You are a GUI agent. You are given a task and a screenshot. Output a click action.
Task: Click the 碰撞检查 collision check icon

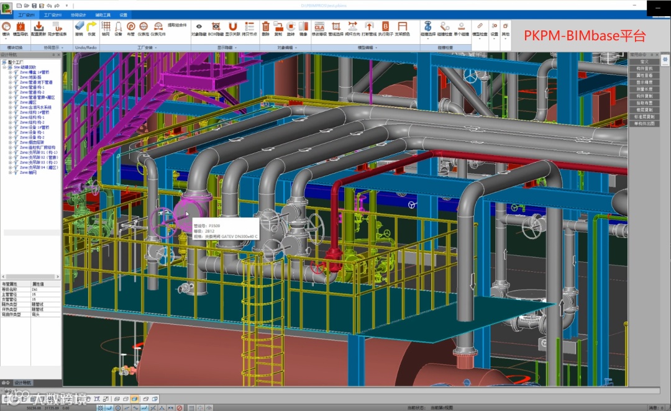(x=444, y=28)
